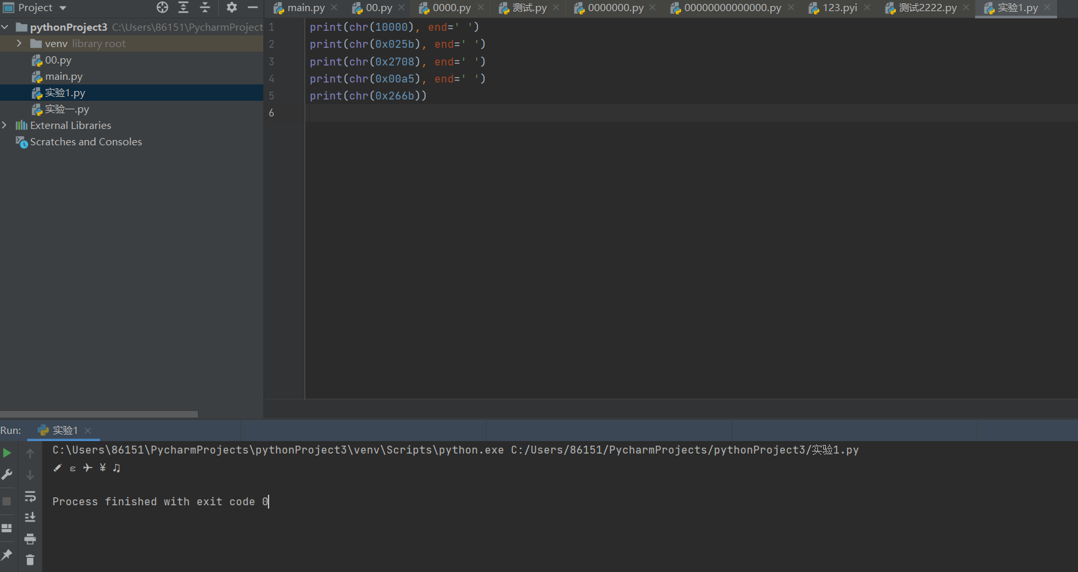Open Scratches and Consoles node
This screenshot has height=572, width=1078.
(86, 142)
